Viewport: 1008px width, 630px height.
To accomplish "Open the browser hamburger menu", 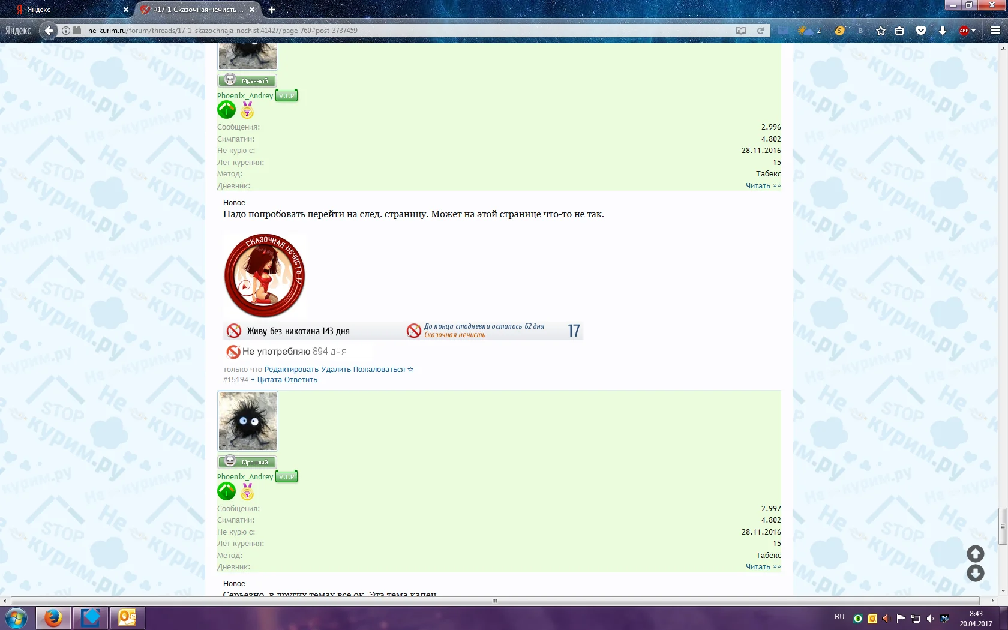I will pos(995,31).
